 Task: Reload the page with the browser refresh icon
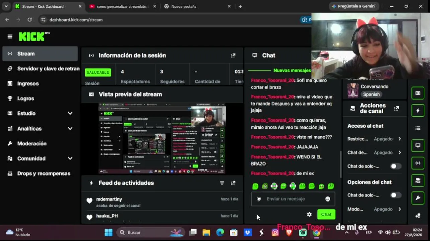tap(30, 20)
